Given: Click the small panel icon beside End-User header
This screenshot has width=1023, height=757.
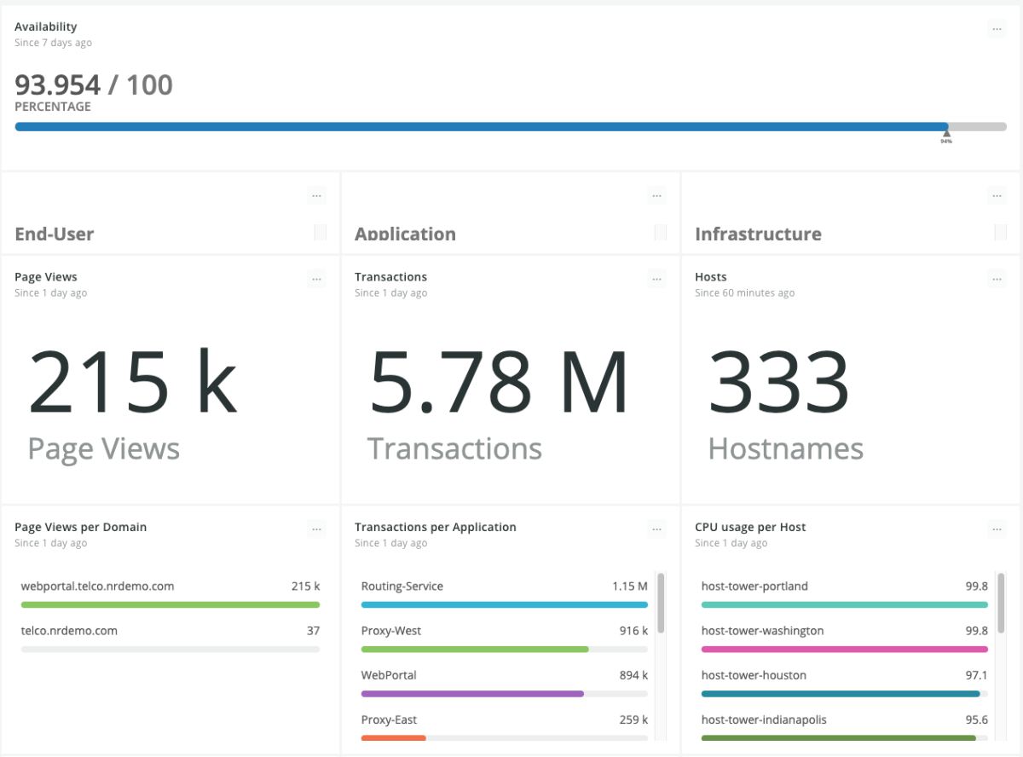Looking at the screenshot, I should (320, 232).
